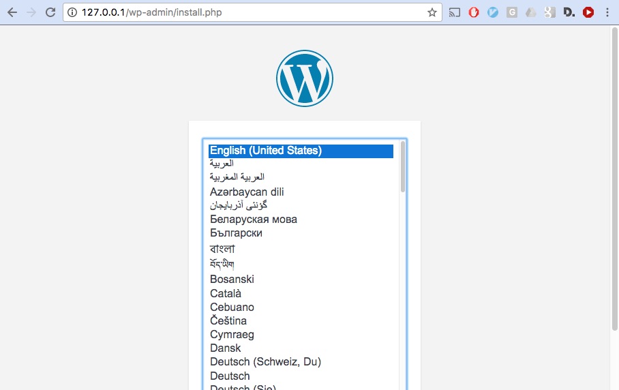The image size is (619, 390).
Task: Open the D. extension icon
Action: pos(569,13)
